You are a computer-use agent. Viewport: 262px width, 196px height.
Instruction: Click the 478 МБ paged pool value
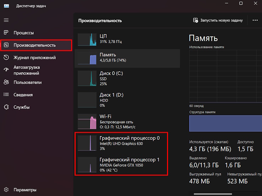click(199, 181)
